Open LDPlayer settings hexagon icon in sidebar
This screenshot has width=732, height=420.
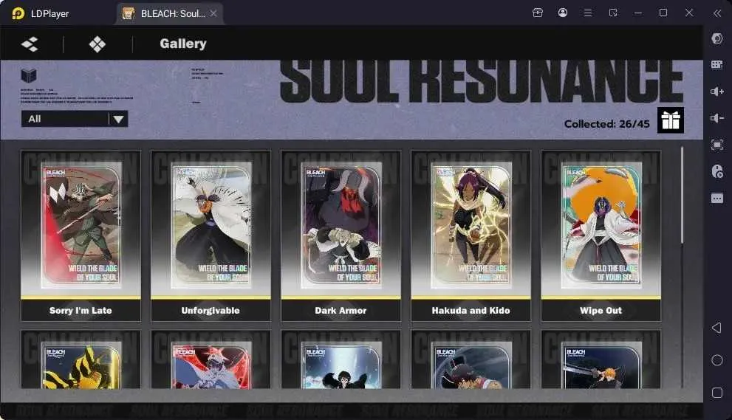pyautogui.click(x=717, y=38)
